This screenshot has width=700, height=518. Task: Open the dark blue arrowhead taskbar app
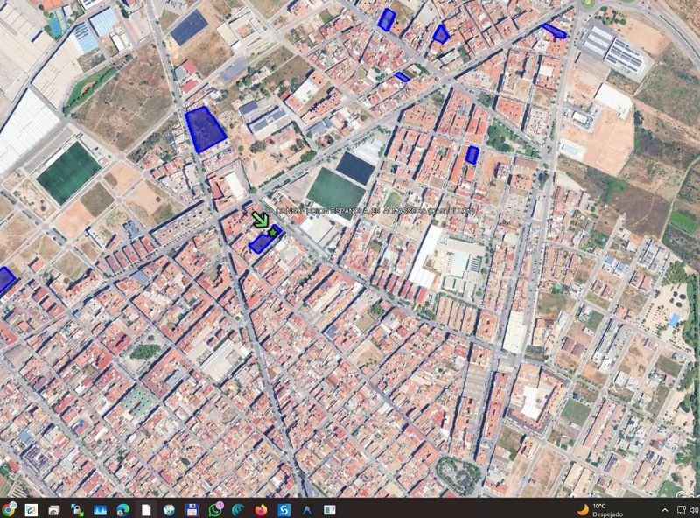tap(307, 509)
